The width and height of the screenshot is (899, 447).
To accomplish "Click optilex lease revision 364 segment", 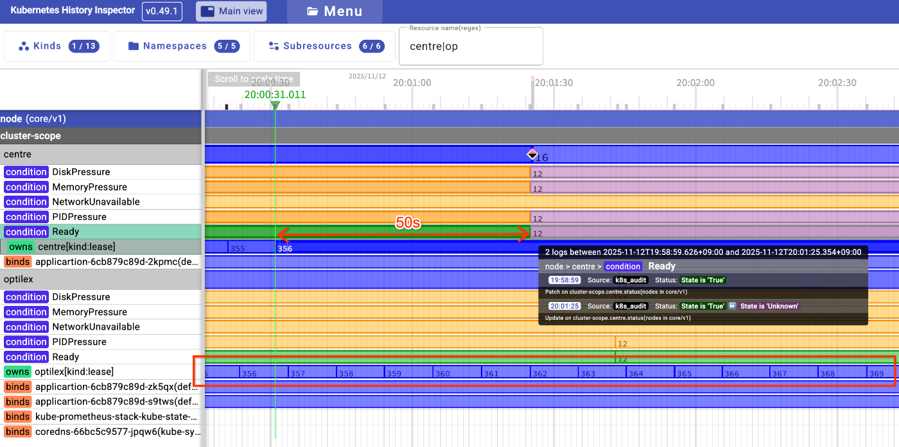I will (650, 373).
